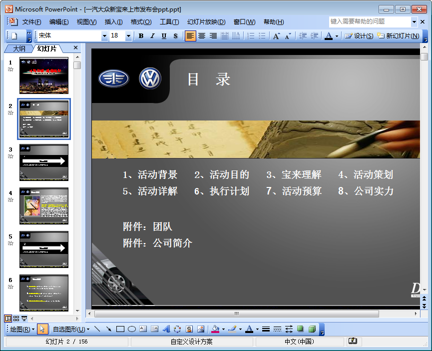The width and height of the screenshot is (432, 351).
Task: Select the Arrow drawing tool
Action: pyautogui.click(x=109, y=329)
